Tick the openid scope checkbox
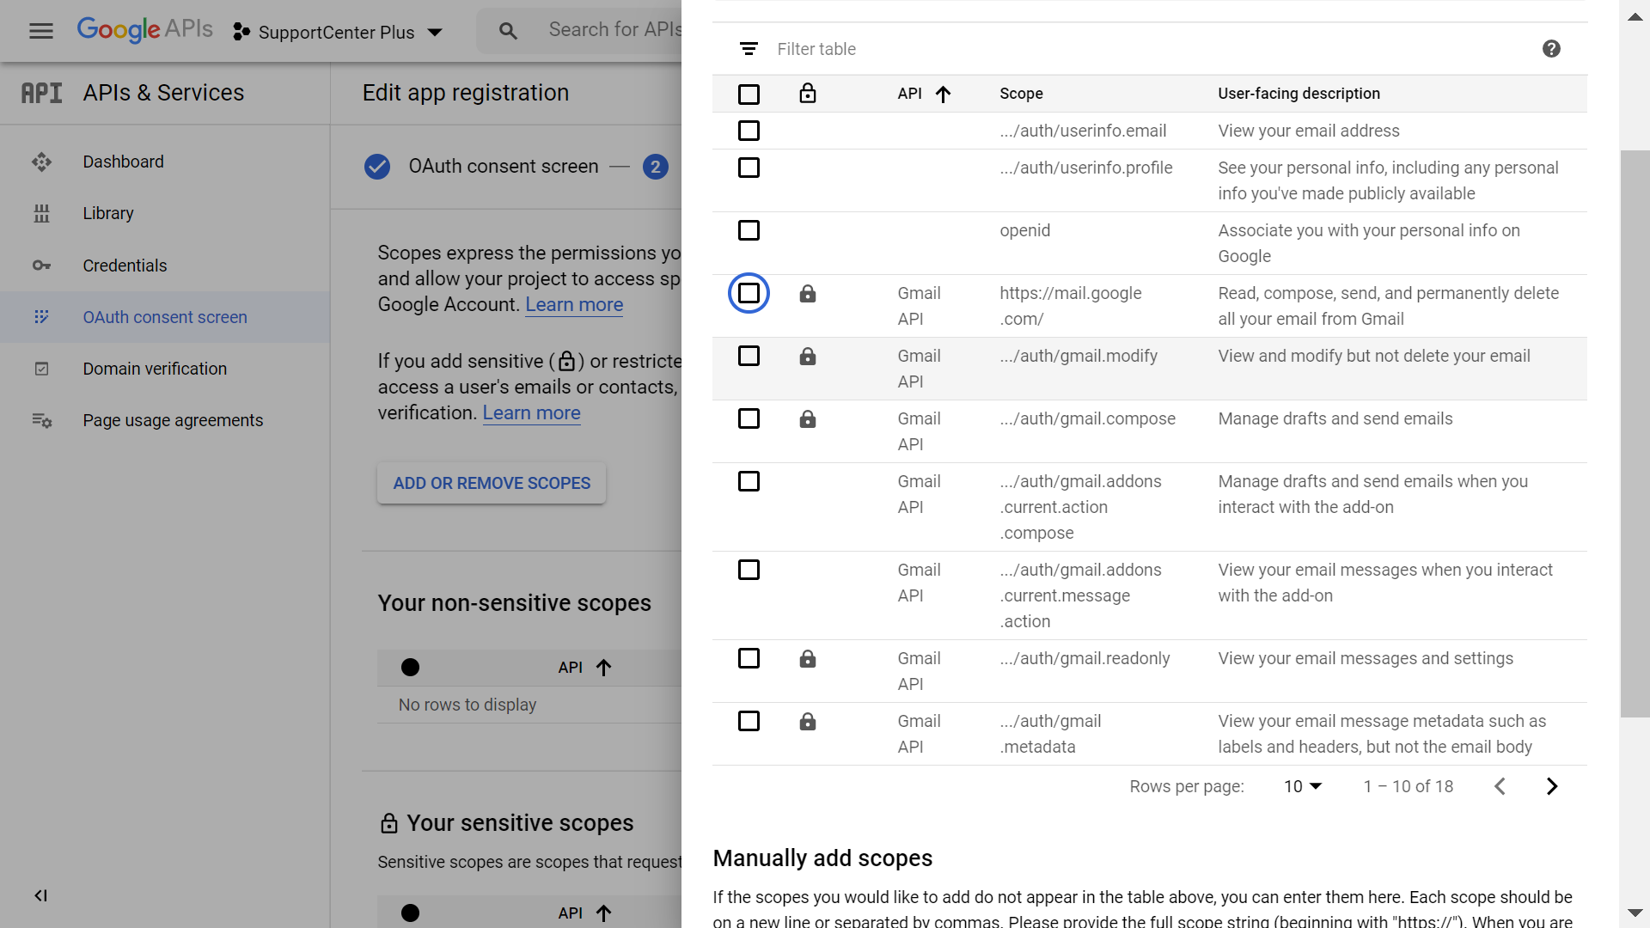The image size is (1650, 928). point(749,230)
